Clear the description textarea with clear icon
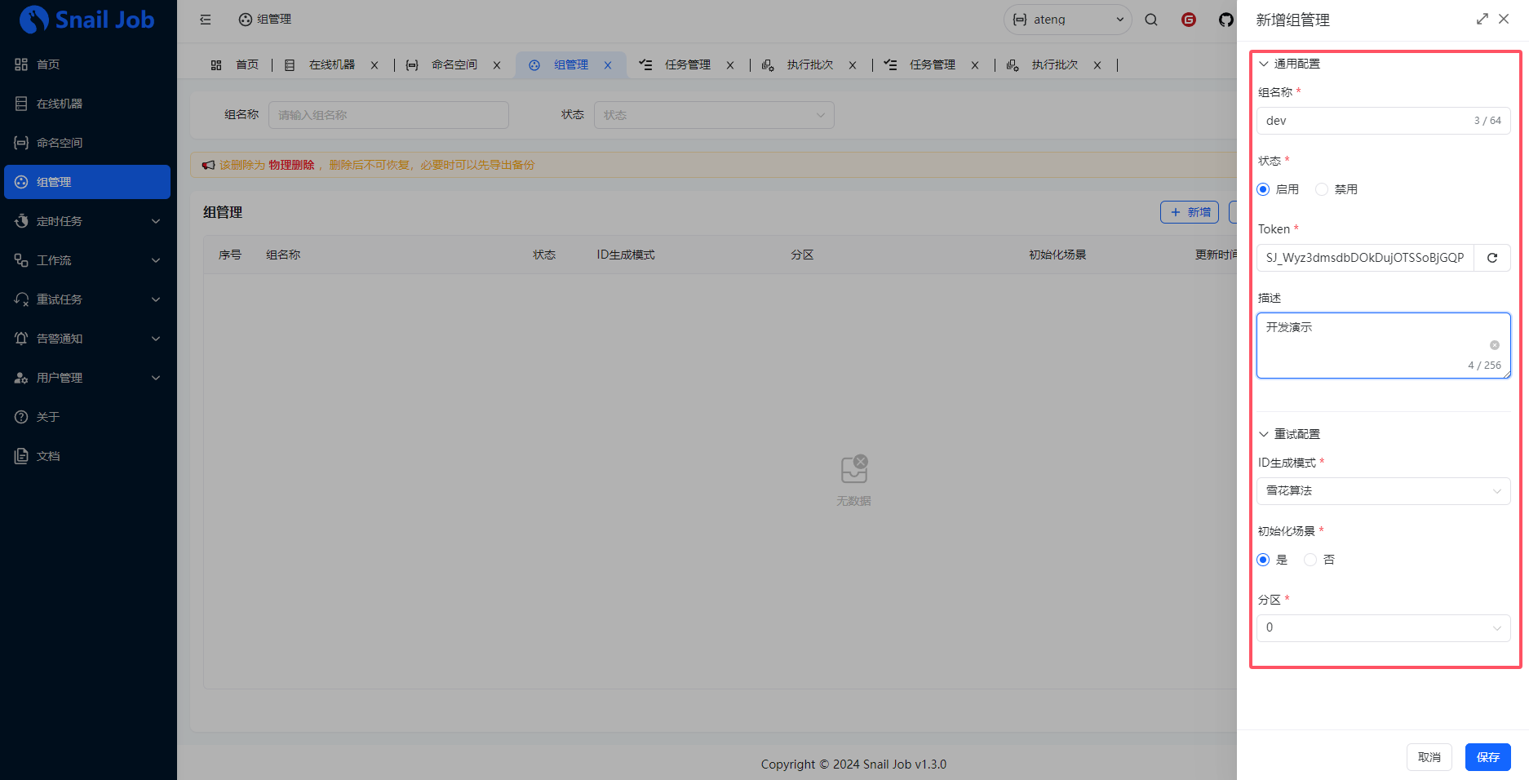Image resolution: width=1529 pixels, height=780 pixels. (x=1494, y=345)
